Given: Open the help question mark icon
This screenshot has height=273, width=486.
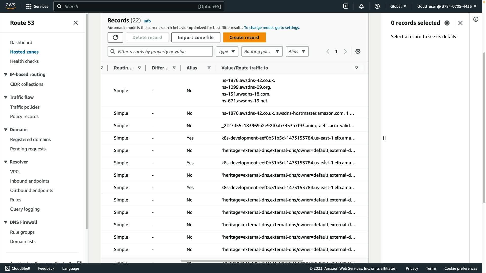Looking at the screenshot, I should point(377,6).
